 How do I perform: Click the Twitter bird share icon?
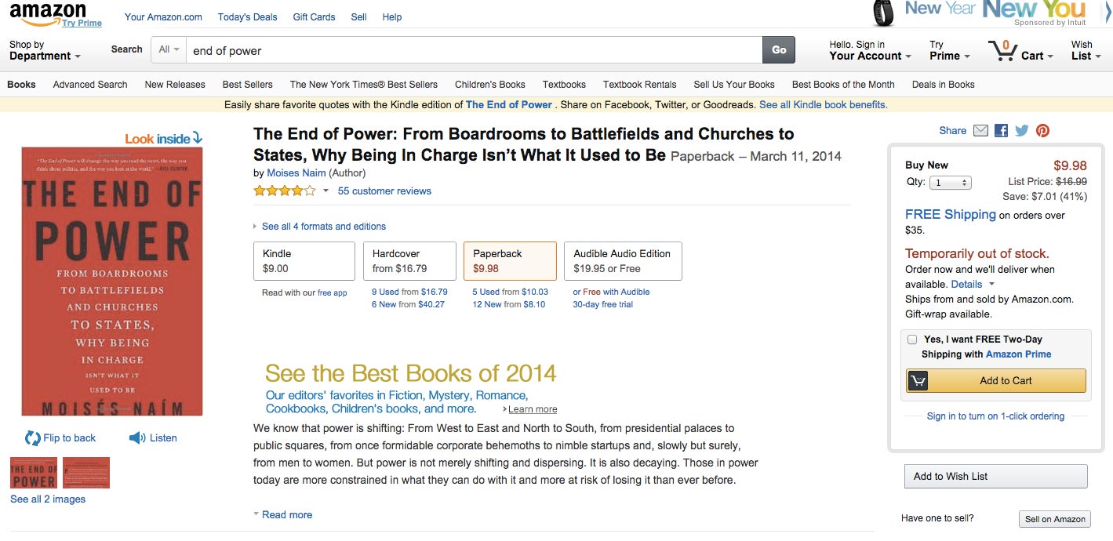[1021, 131]
